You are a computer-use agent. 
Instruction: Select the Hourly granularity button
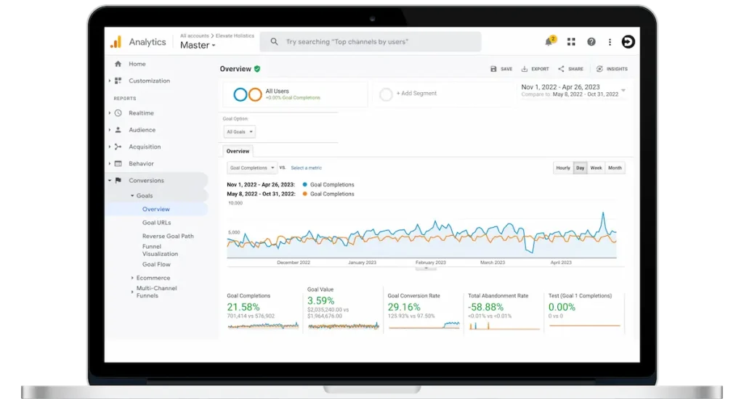[563, 168]
